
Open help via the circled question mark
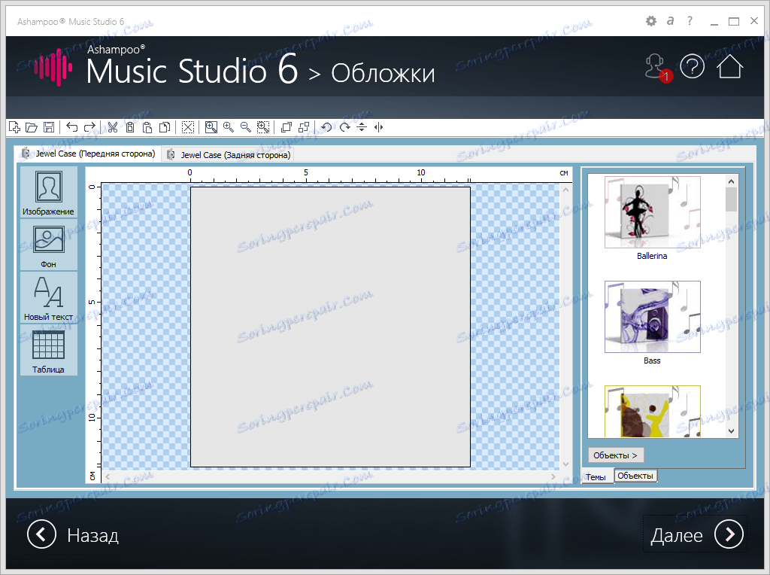693,66
